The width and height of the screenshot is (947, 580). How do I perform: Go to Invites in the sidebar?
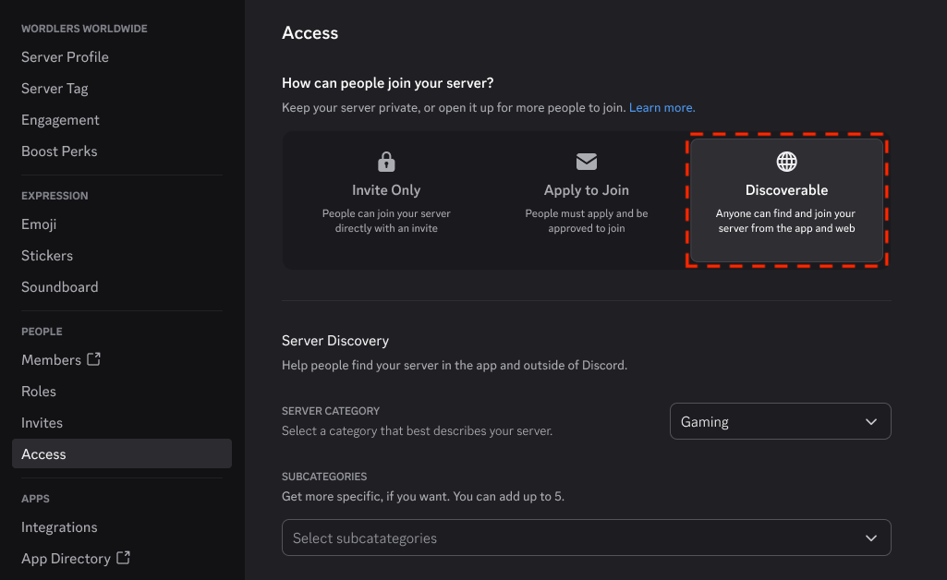(x=42, y=422)
